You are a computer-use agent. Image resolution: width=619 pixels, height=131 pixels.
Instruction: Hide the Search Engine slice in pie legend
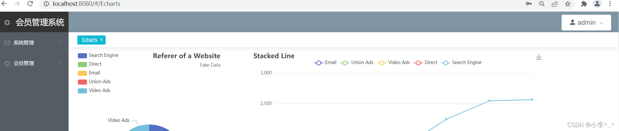98,56
